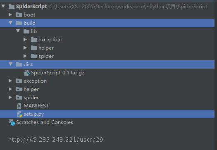Expand the boot folder arrow
This screenshot has height=150, width=217.
pyautogui.click(x=10, y=14)
